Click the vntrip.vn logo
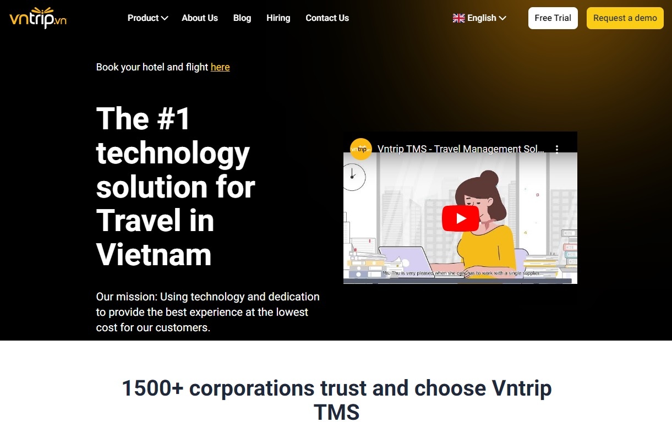Screen dimensions: 672x422 (x=38, y=18)
